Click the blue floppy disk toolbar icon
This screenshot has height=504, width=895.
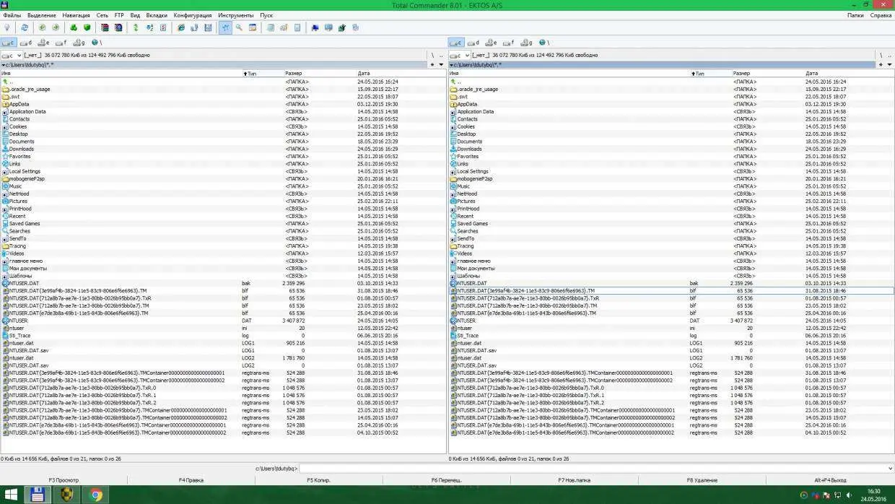(208, 27)
